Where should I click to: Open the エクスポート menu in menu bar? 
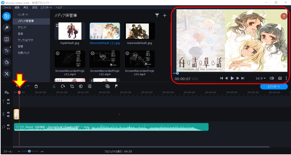tap(46, 8)
